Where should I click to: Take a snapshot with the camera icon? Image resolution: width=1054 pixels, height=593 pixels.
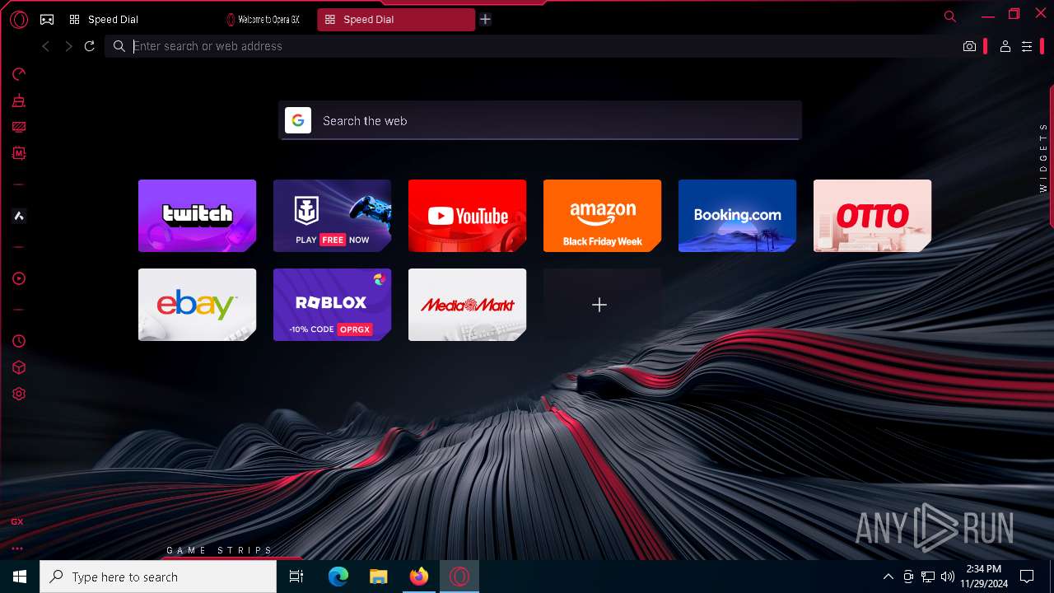point(969,46)
